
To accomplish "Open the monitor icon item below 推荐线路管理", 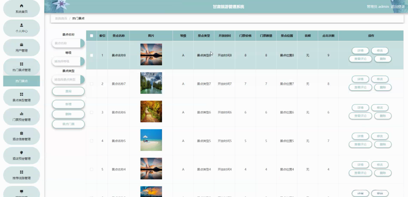I will [21, 192].
